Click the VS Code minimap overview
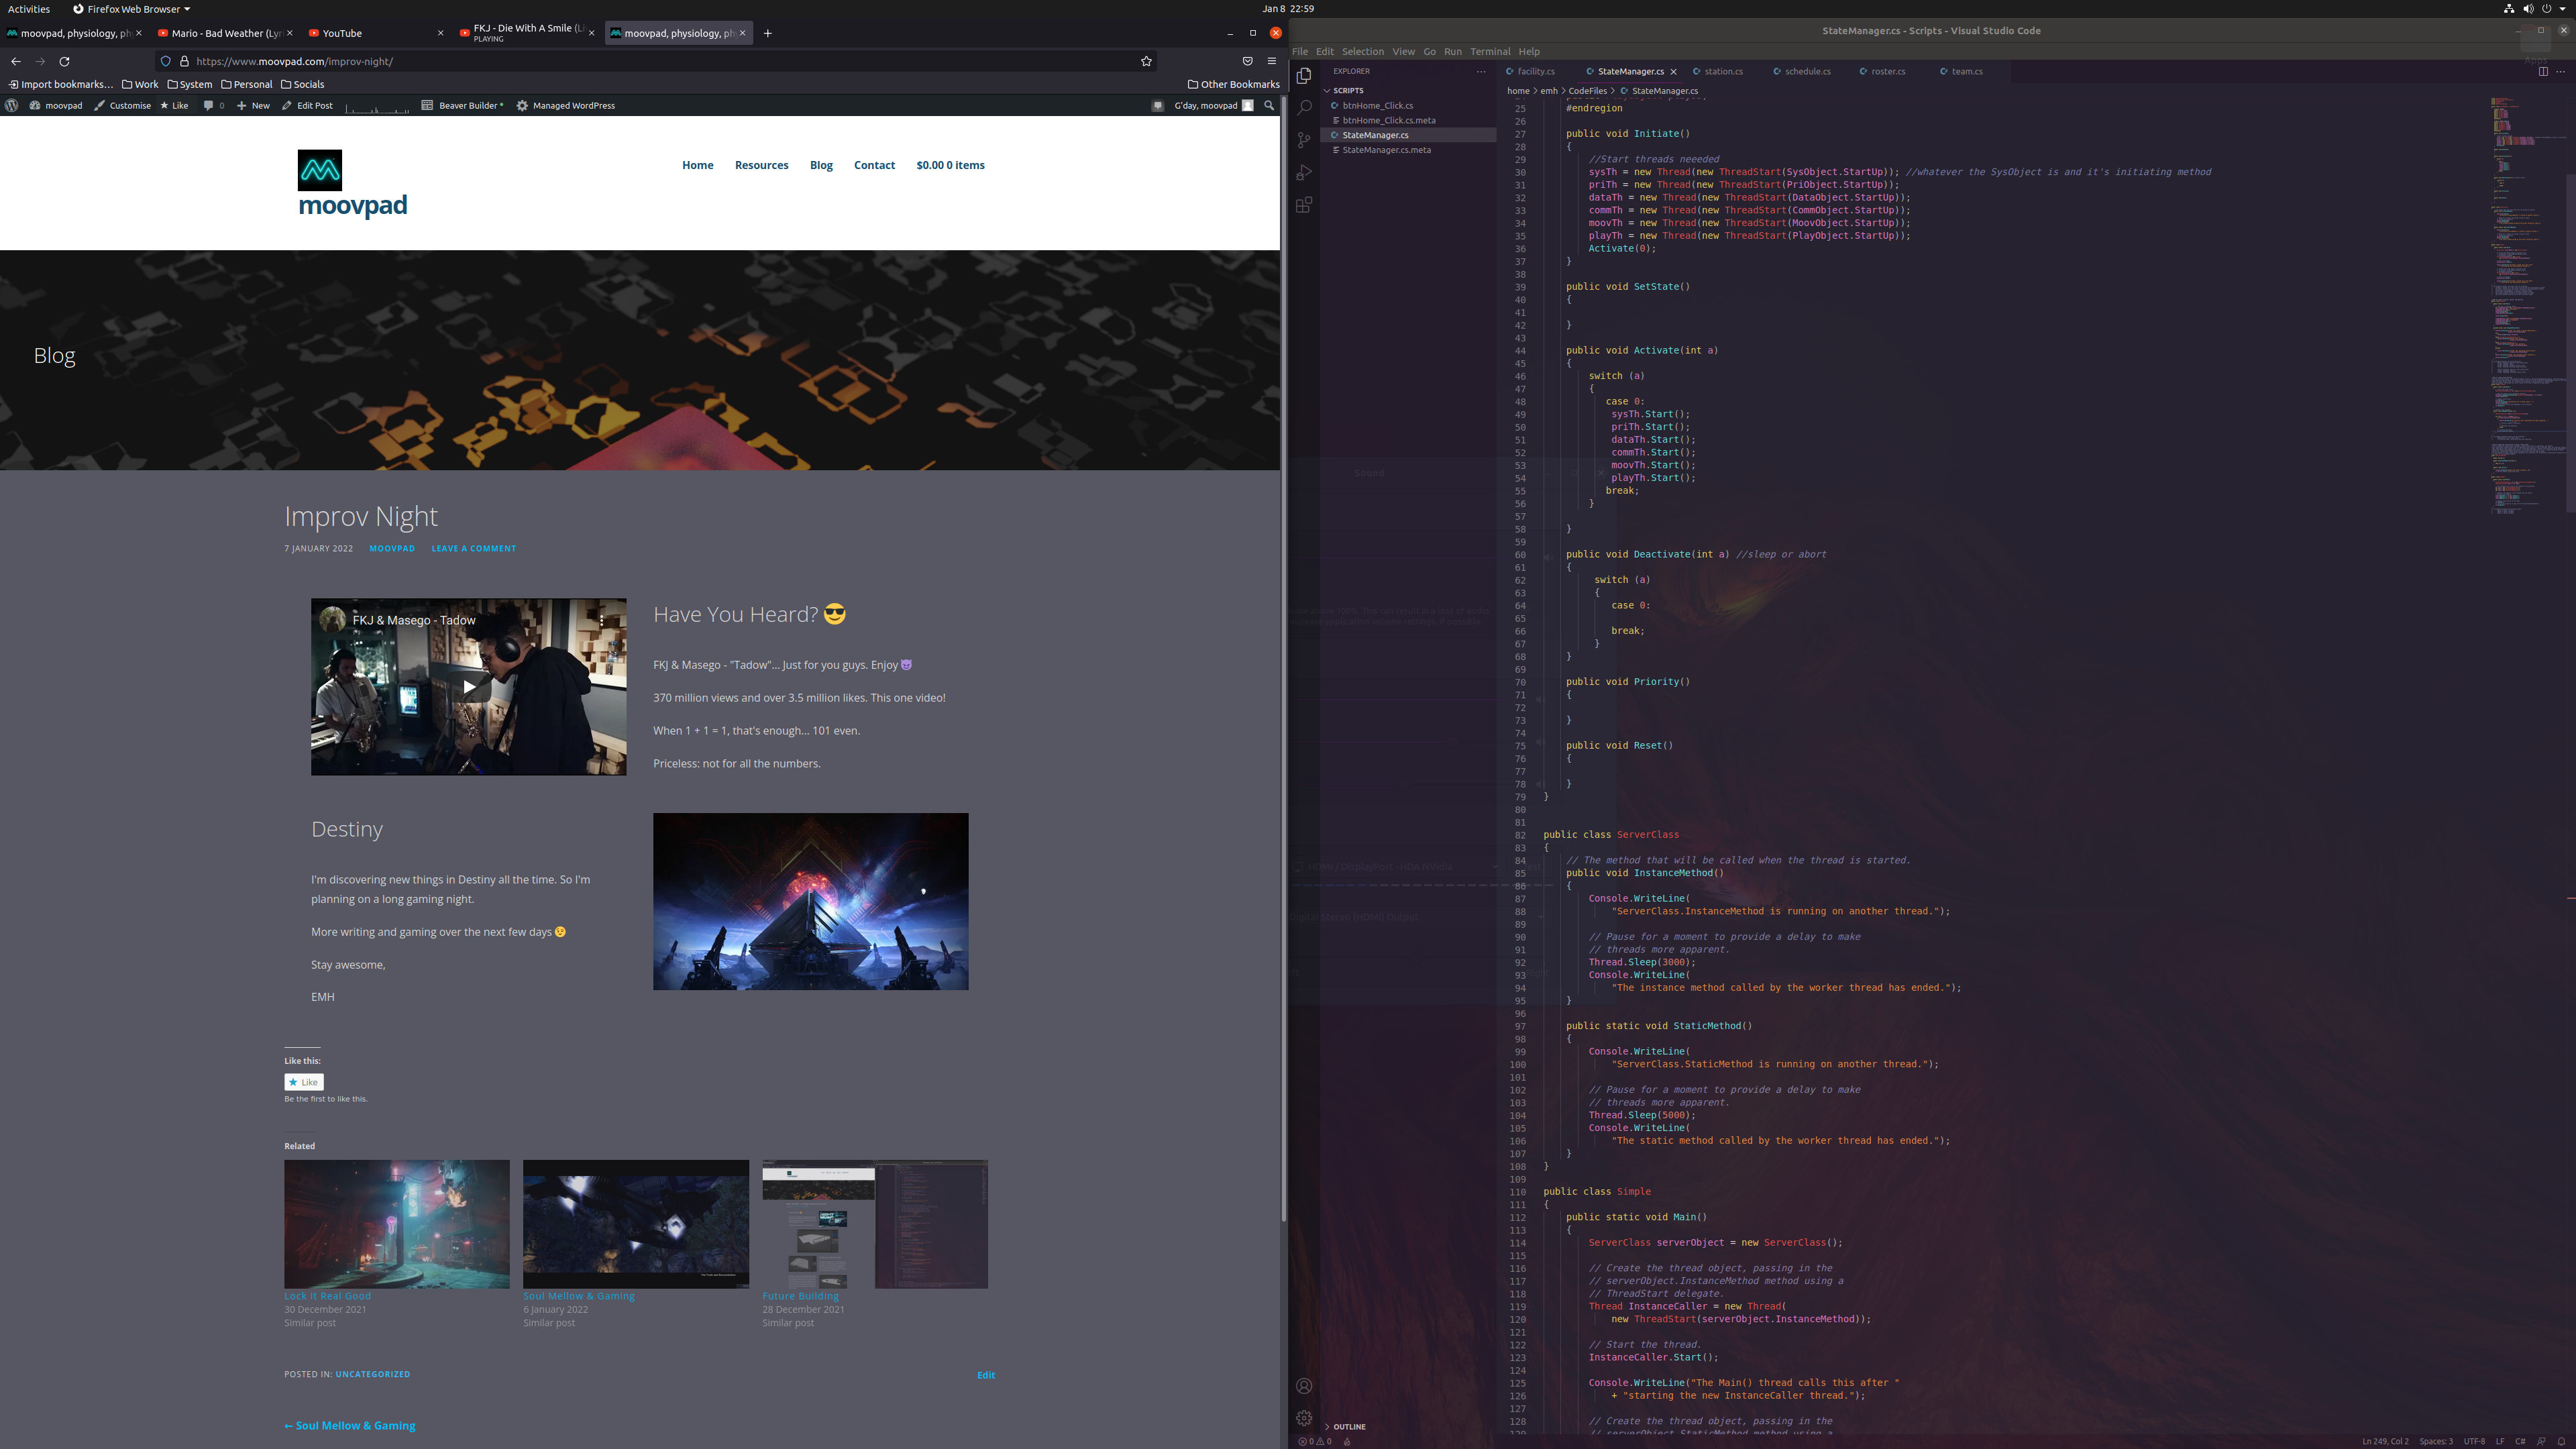 click(x=2527, y=305)
